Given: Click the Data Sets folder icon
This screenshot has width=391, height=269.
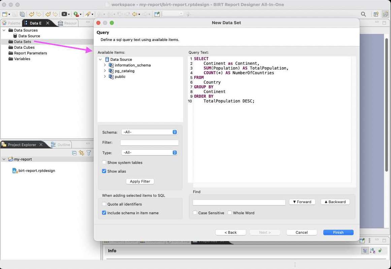Looking at the screenshot, I should [x=11, y=42].
